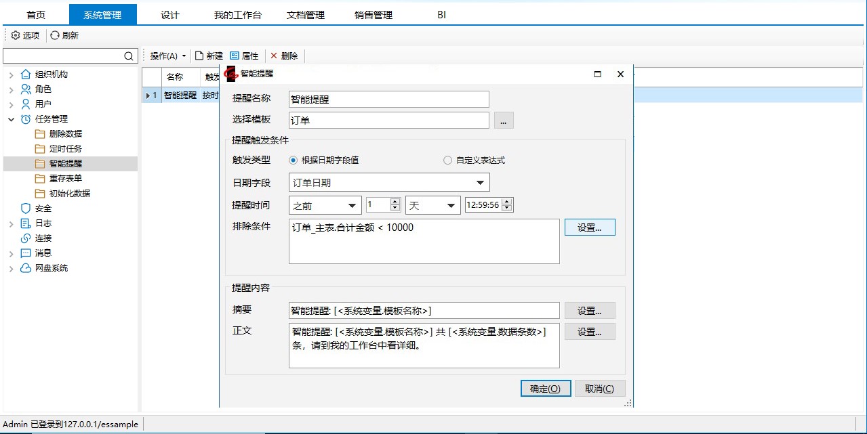Select the 根据日期字段值 radio button

(293, 160)
